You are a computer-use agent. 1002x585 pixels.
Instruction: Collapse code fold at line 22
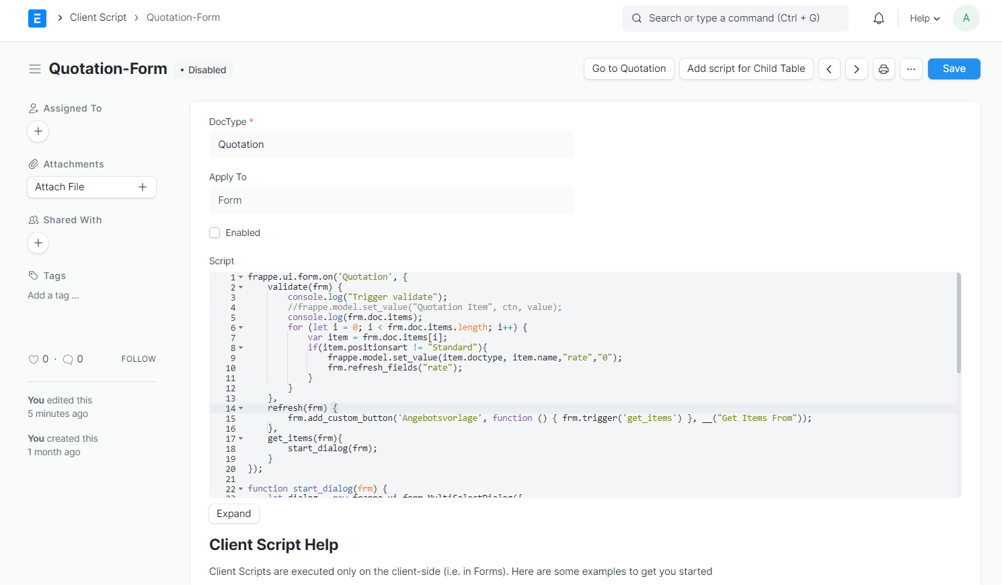241,489
